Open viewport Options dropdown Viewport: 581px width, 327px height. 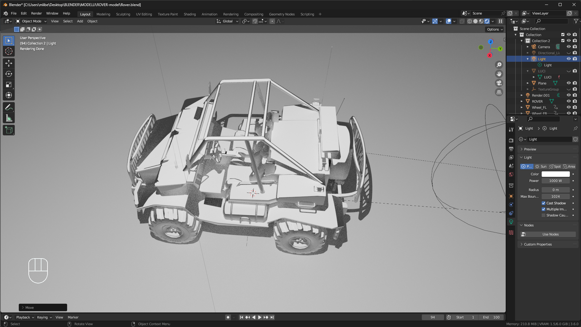point(495,29)
